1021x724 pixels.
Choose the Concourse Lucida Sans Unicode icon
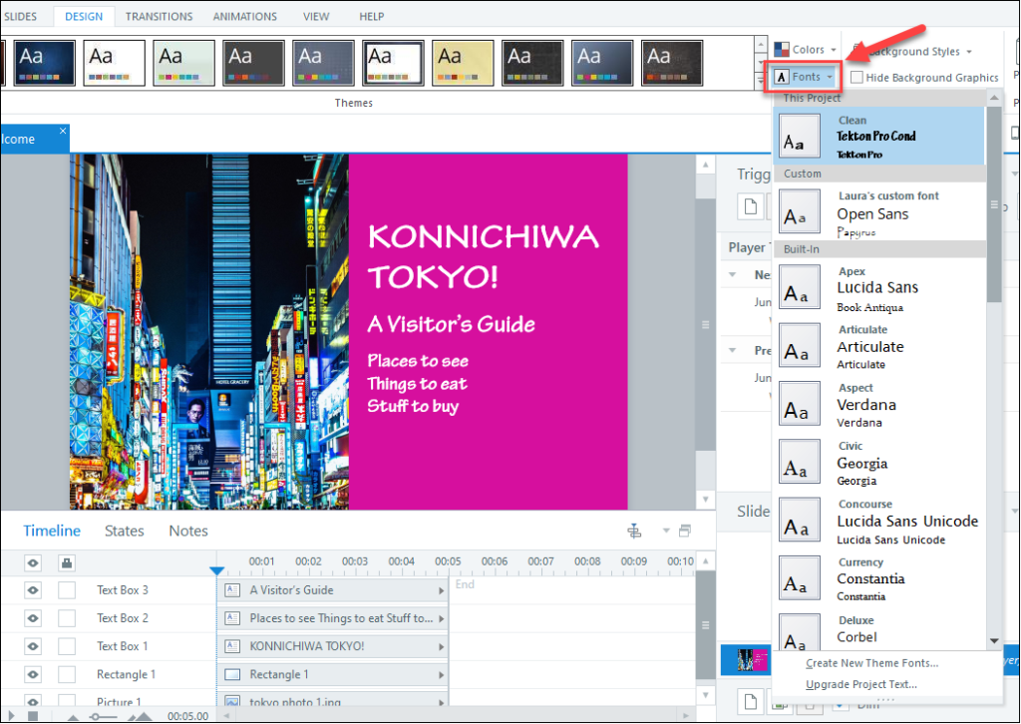pos(799,522)
